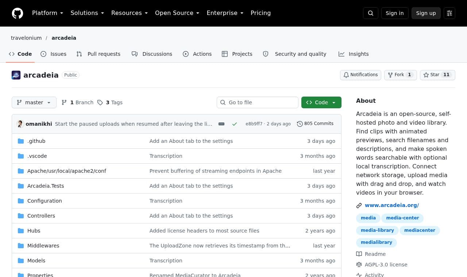Fork the arcadeia repository
467x277 pixels.
(400, 75)
